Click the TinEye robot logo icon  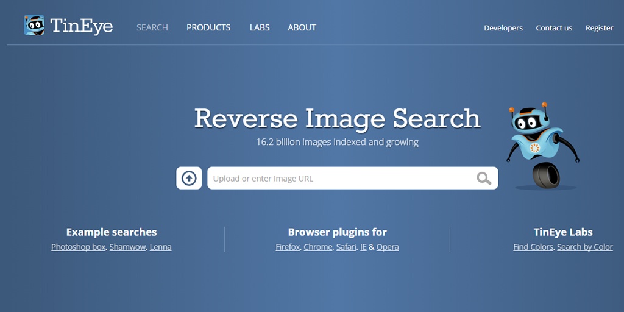34,25
